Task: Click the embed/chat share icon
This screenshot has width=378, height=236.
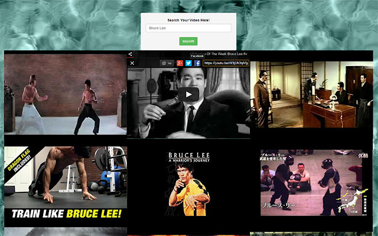Action: 167,63
